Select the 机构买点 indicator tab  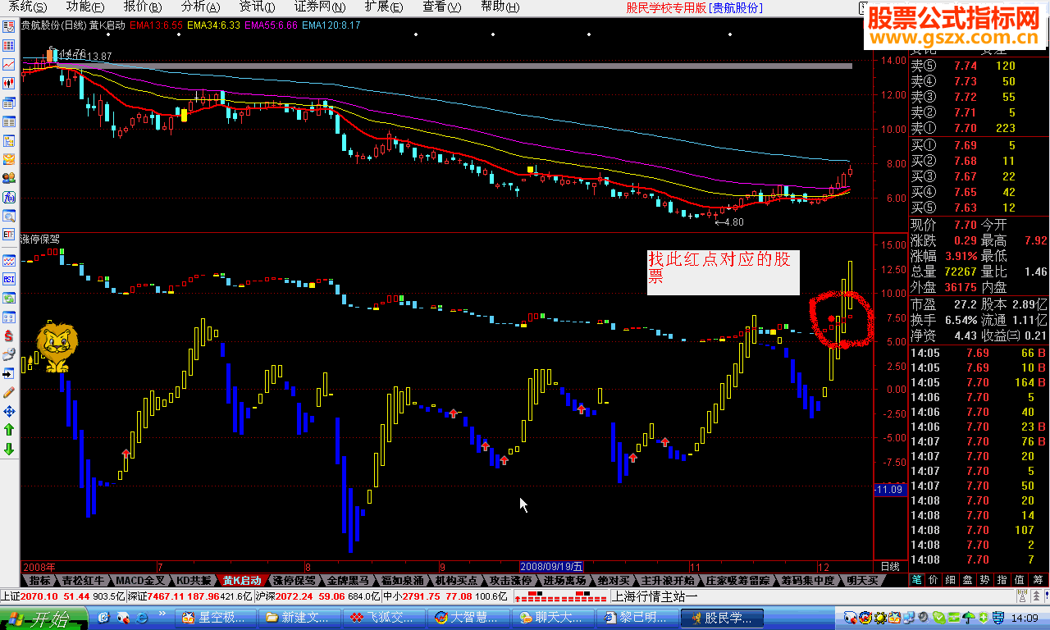tap(455, 580)
